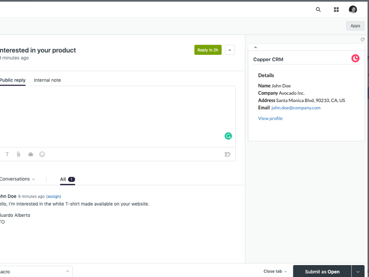Click the apps puzzle icon in composer
This screenshot has width=369, height=277.
coord(227,154)
